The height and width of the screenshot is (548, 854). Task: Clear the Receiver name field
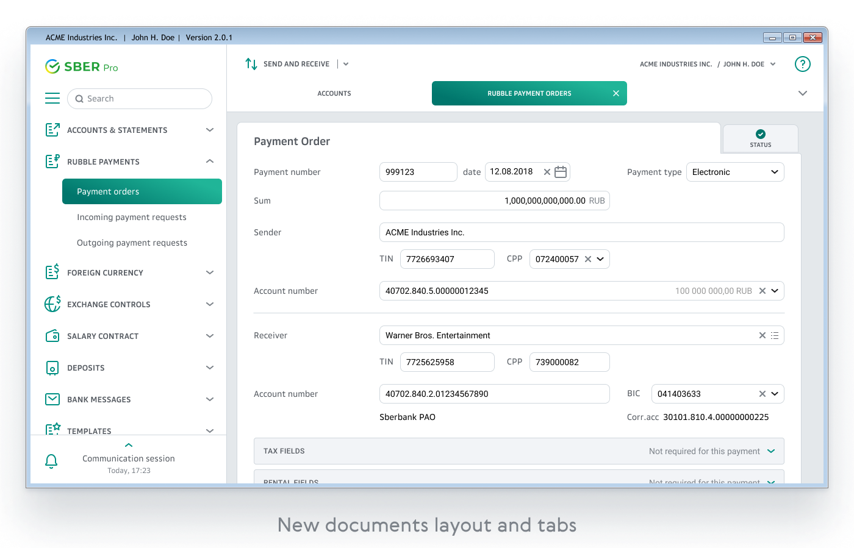[762, 335]
